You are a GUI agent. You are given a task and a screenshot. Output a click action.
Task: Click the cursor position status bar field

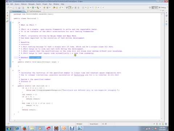coord(104,124)
